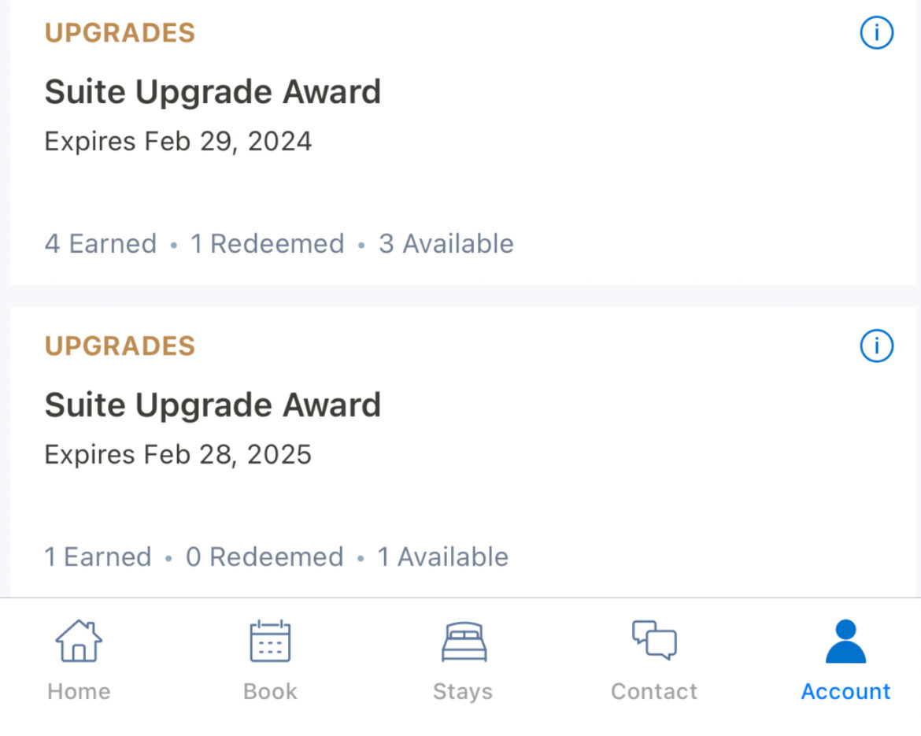Tap the Account label in the navigation bar

pyautogui.click(x=845, y=691)
